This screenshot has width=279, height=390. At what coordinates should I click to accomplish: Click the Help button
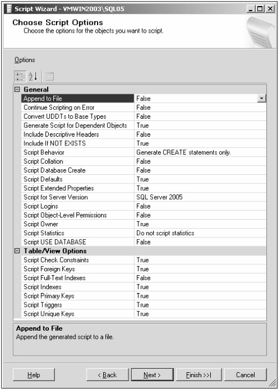[x=34, y=375]
